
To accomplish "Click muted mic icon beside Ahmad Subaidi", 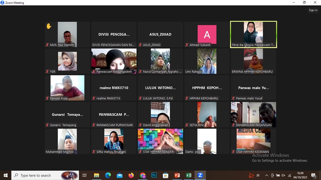I will click(187, 45).
